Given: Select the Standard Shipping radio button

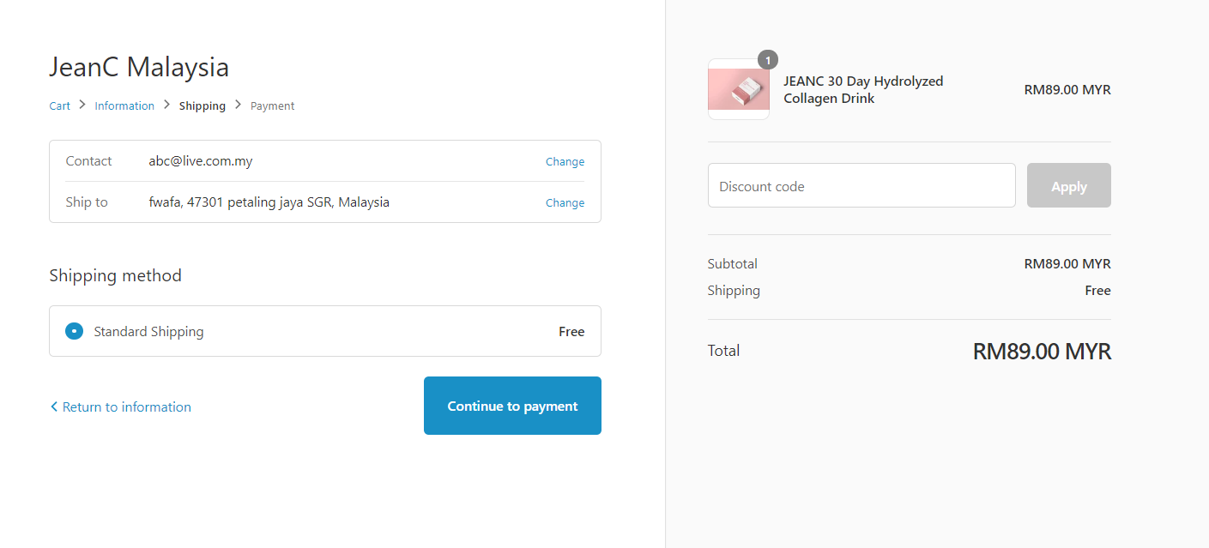Looking at the screenshot, I should (x=75, y=331).
